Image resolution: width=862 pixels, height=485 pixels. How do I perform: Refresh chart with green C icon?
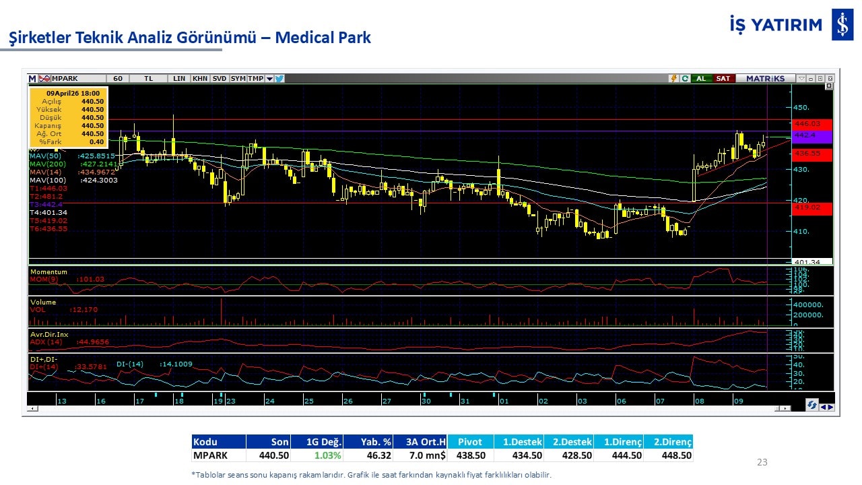point(684,79)
